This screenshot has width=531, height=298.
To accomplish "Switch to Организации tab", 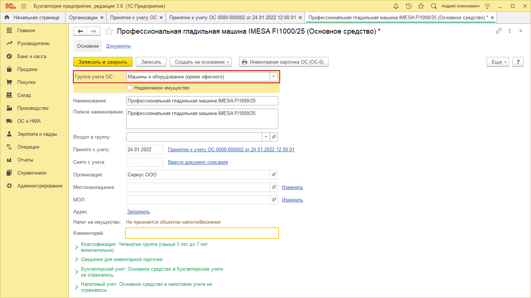I will click(x=83, y=17).
